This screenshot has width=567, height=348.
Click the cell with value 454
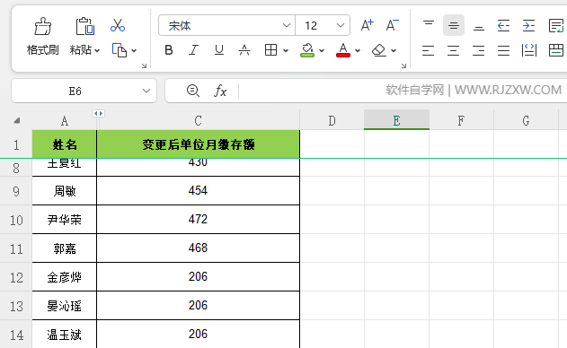[199, 191]
